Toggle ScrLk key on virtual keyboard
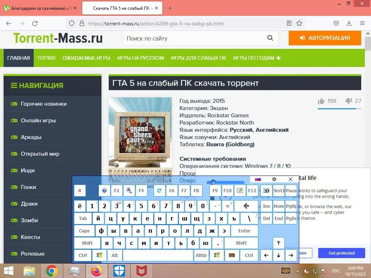This screenshot has width=371, height=278. click(279, 190)
